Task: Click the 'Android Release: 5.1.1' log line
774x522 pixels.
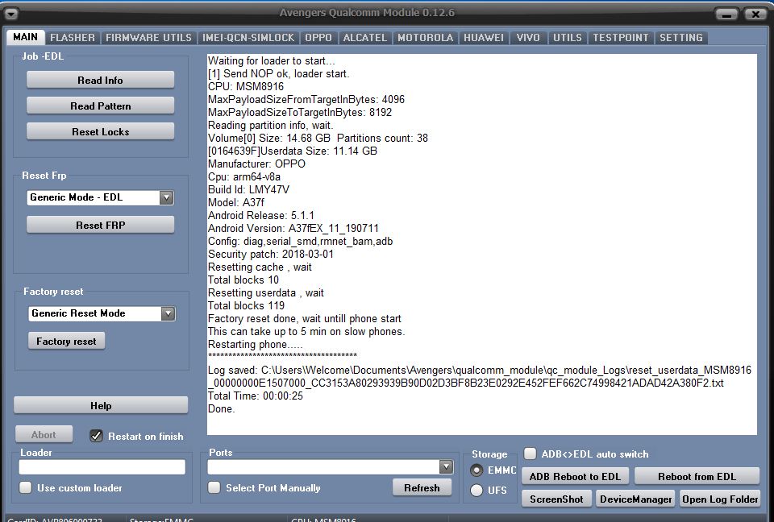Action: [x=261, y=215]
